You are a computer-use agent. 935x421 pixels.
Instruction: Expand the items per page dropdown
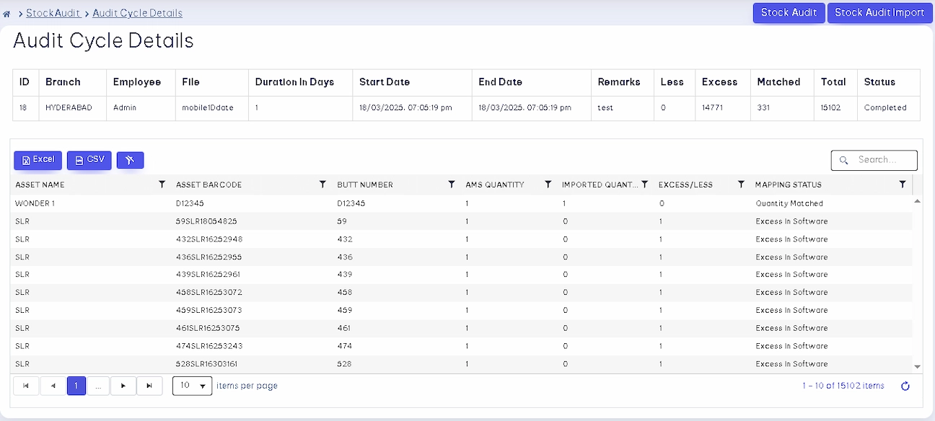(x=193, y=386)
